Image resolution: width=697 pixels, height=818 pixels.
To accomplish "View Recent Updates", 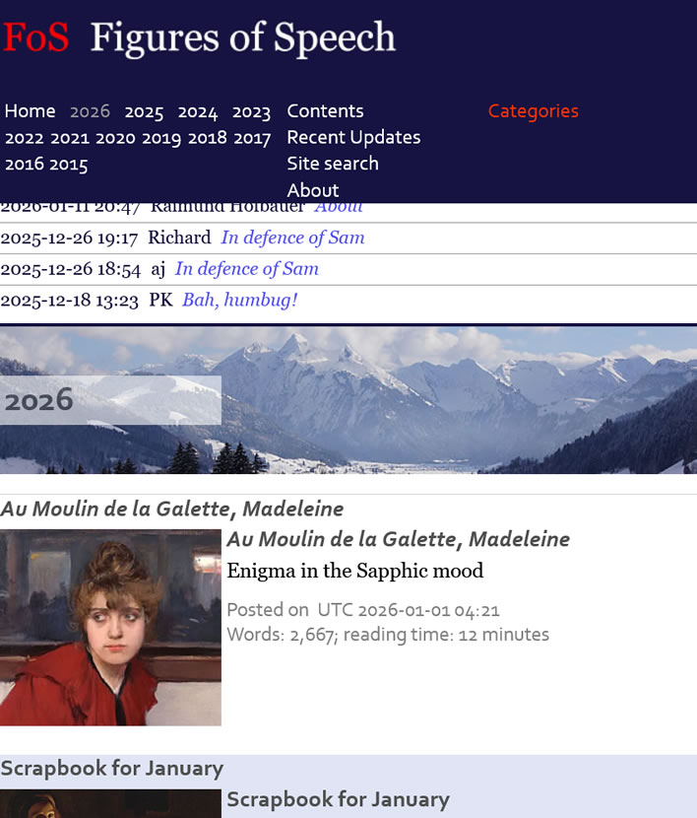I will click(353, 137).
